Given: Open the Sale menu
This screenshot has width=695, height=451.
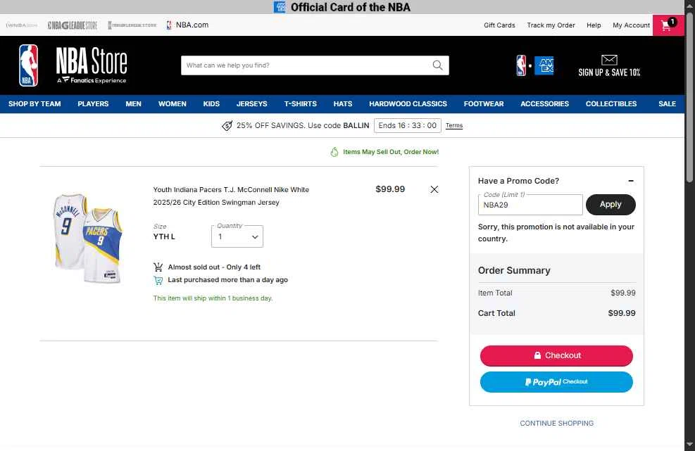Looking at the screenshot, I should (667, 103).
